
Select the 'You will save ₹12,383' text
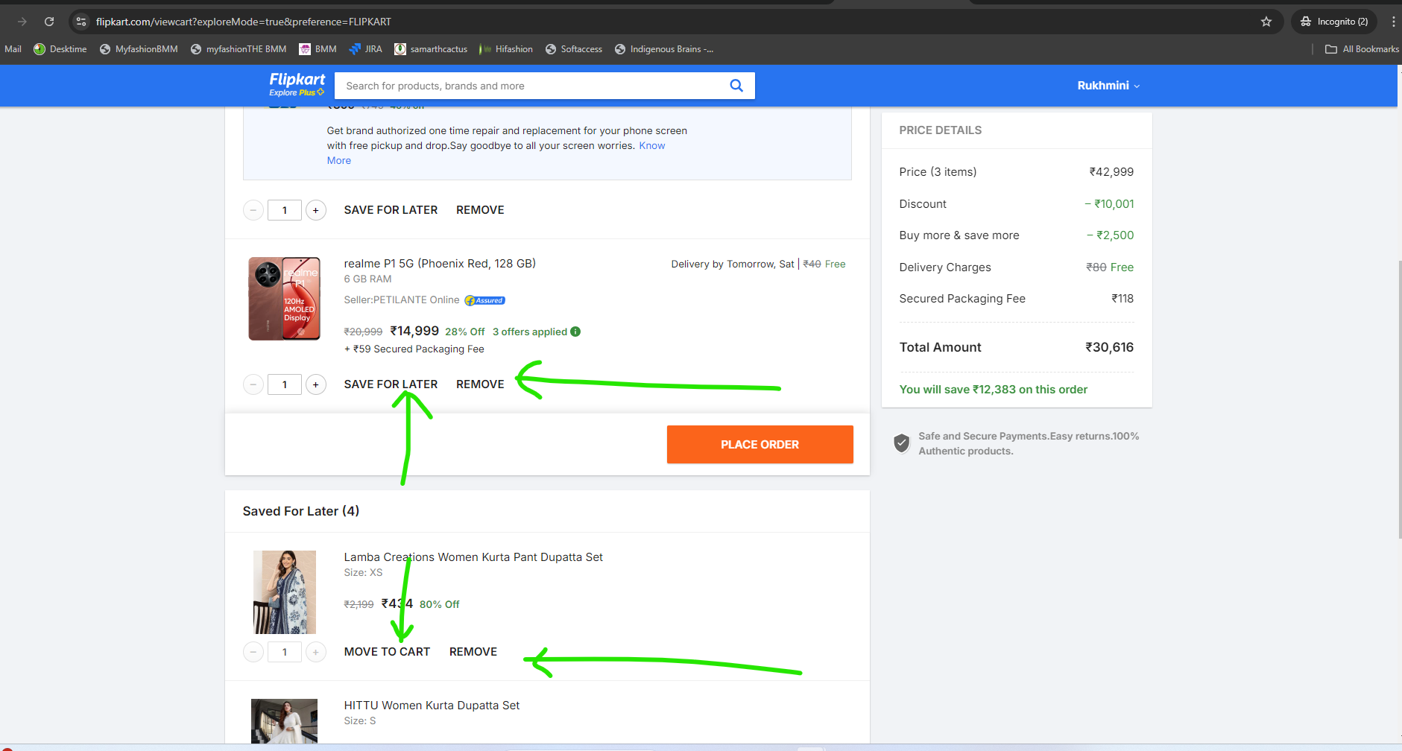point(994,390)
